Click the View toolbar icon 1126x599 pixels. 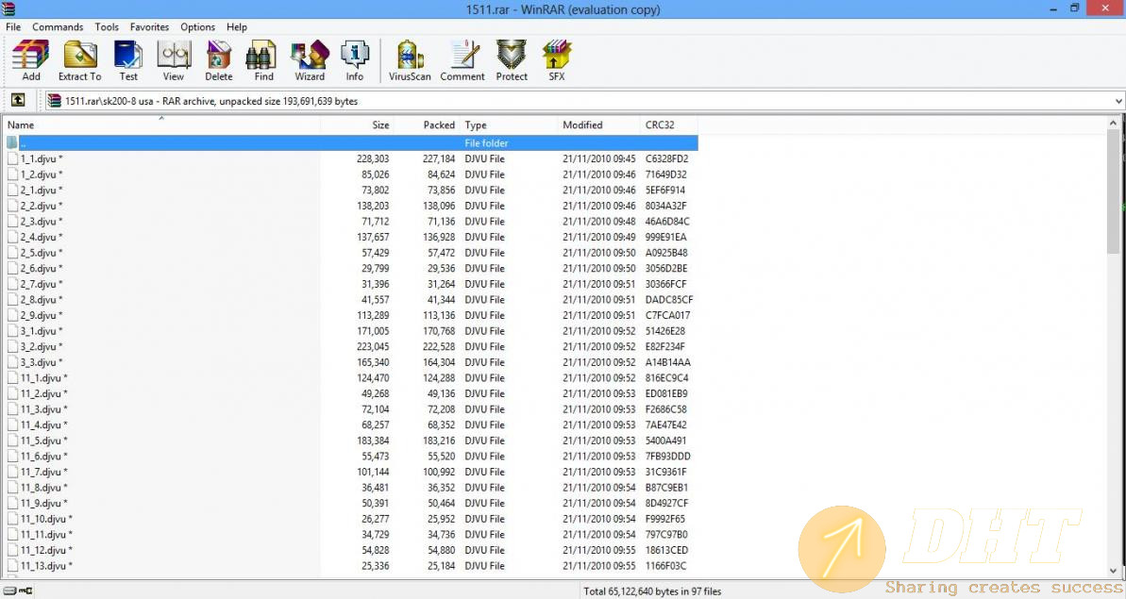pyautogui.click(x=173, y=56)
